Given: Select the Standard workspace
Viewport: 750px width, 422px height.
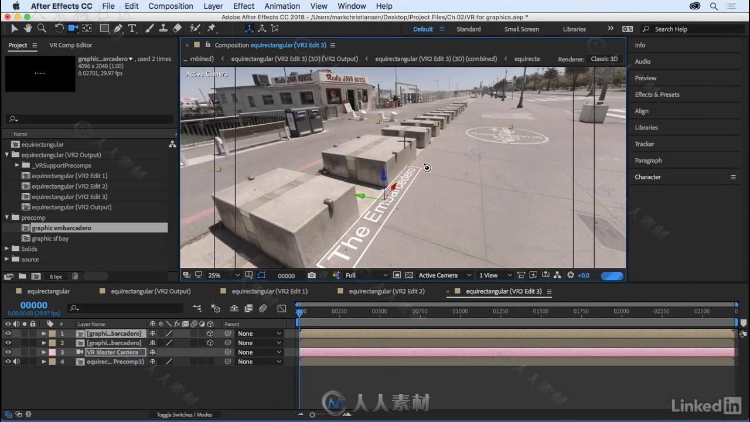Looking at the screenshot, I should click(469, 29).
